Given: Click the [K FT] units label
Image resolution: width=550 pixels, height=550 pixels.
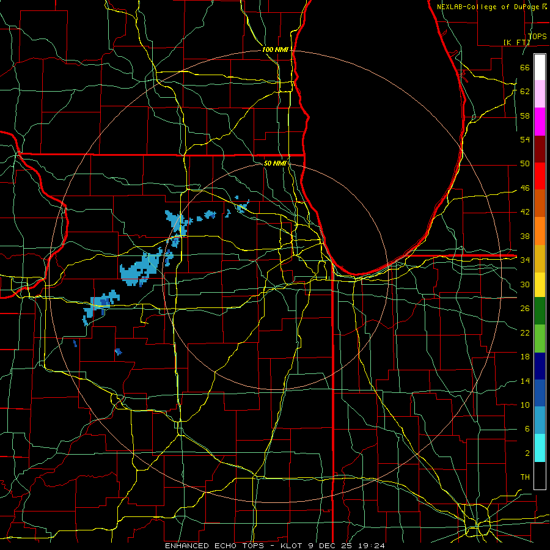Looking at the screenshot, I should (x=516, y=42).
